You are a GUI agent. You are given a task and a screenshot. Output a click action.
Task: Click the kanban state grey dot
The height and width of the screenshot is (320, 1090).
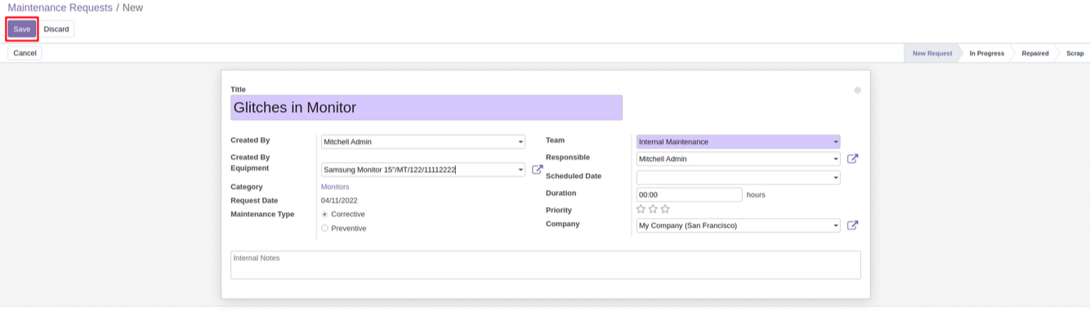[x=857, y=90]
